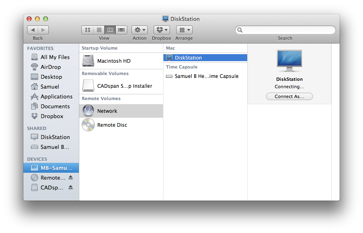Click the Connect As... button

pyautogui.click(x=289, y=96)
